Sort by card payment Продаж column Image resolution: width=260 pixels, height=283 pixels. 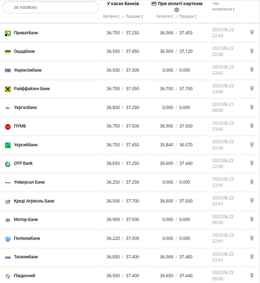click(x=187, y=16)
